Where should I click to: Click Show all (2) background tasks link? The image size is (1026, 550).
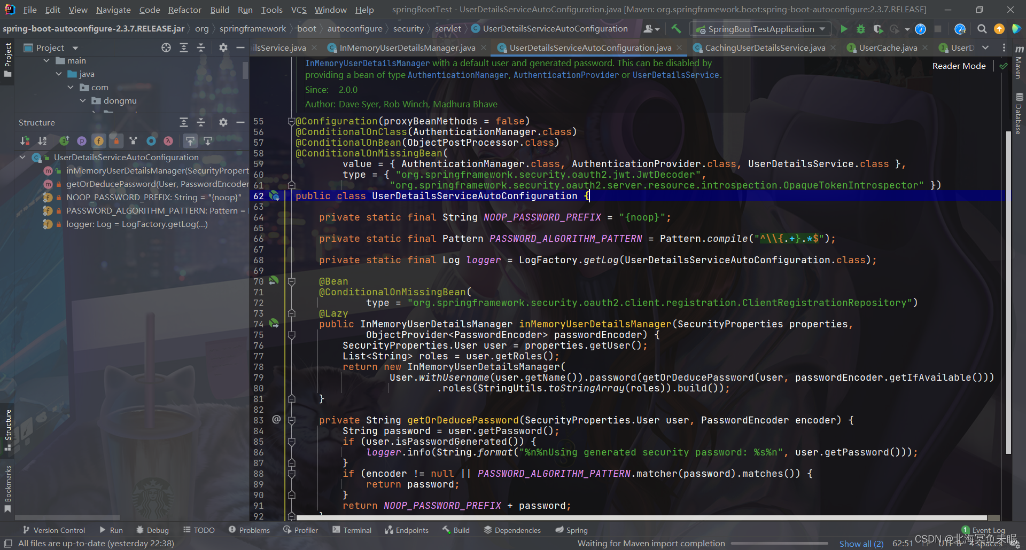point(861,544)
